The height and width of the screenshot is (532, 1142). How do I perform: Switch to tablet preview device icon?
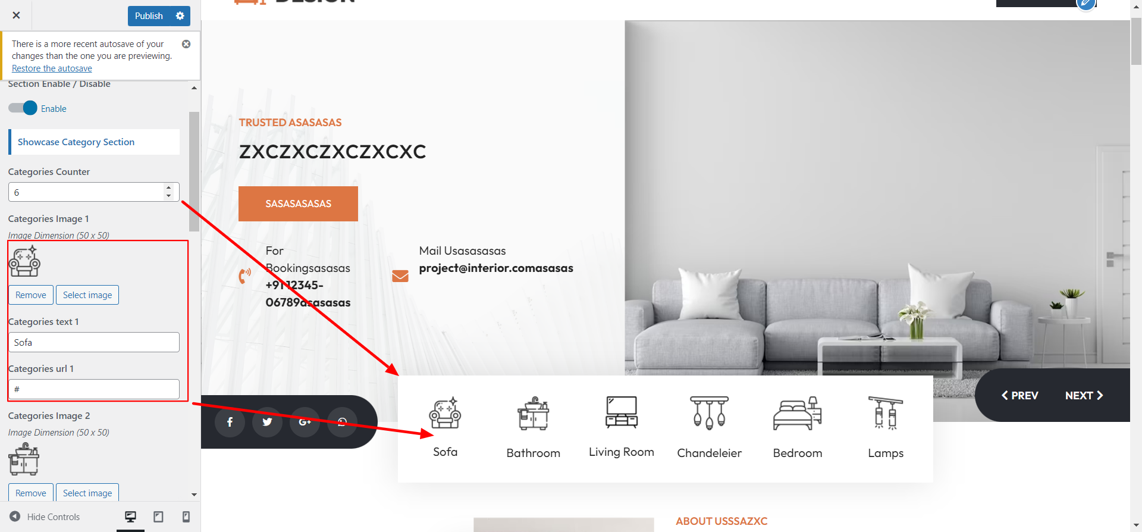point(158,517)
